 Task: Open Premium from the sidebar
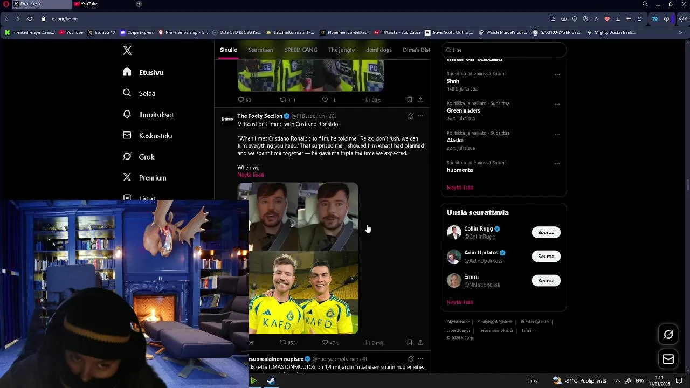[144, 177]
